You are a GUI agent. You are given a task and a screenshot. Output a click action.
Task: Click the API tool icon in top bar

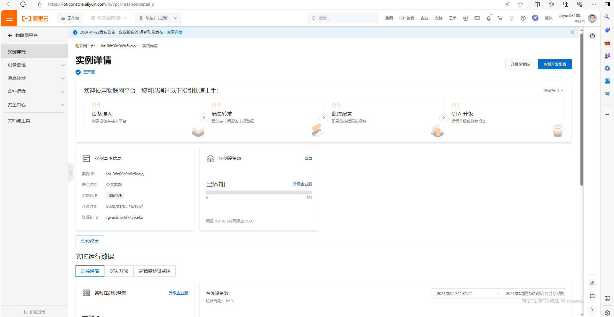466,18
